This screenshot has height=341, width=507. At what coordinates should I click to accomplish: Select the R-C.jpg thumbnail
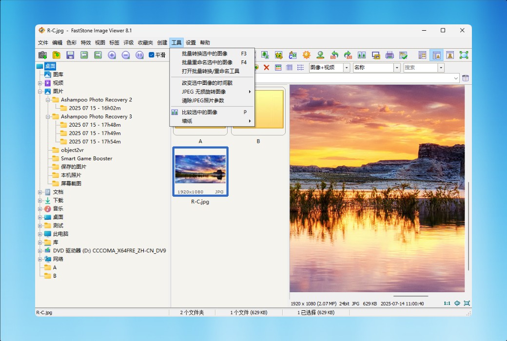coord(200,171)
